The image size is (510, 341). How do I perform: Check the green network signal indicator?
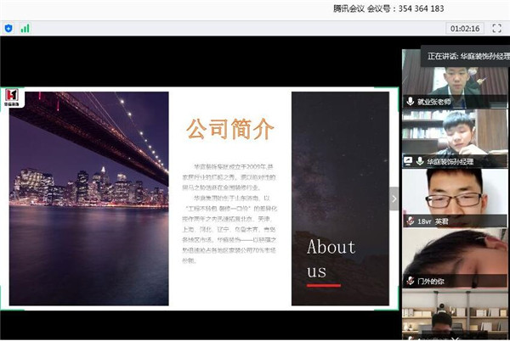pyautogui.click(x=25, y=28)
